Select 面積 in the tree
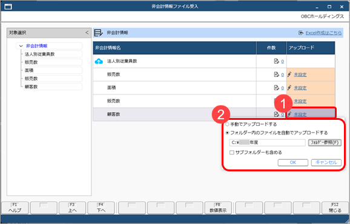The image size is (350, 224). 52,70
